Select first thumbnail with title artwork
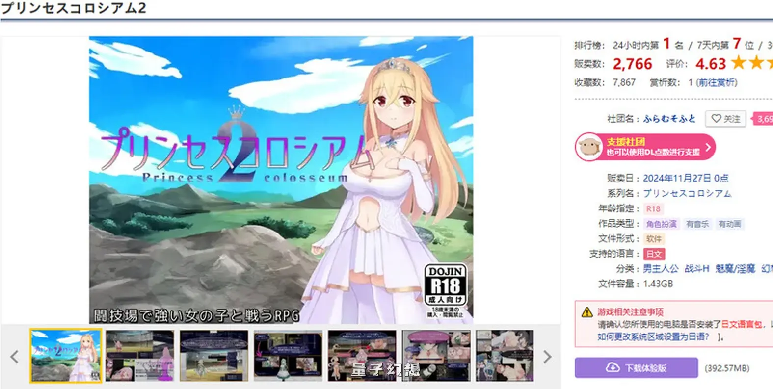 tap(66, 356)
